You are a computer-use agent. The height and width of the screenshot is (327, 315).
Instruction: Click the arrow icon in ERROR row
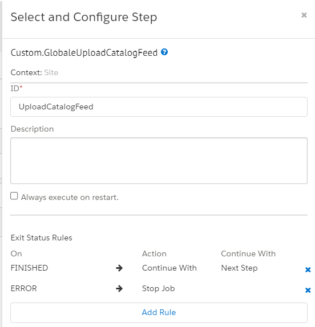119,289
